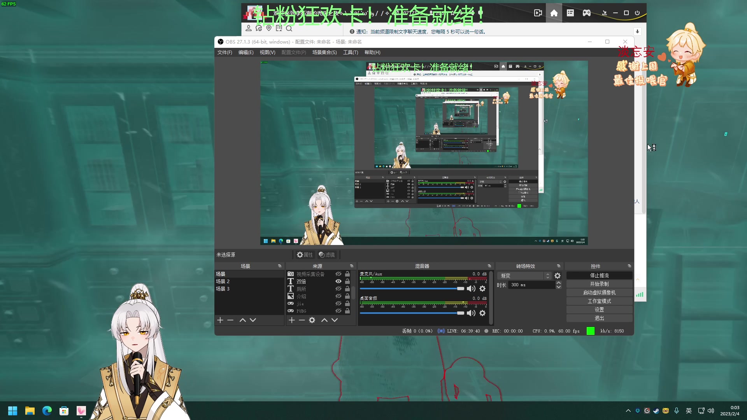Open File Explorer from the taskbar
Image resolution: width=747 pixels, height=420 pixels.
tap(30, 411)
